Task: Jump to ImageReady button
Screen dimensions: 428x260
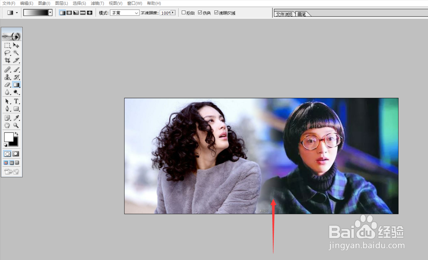Action: [12, 171]
